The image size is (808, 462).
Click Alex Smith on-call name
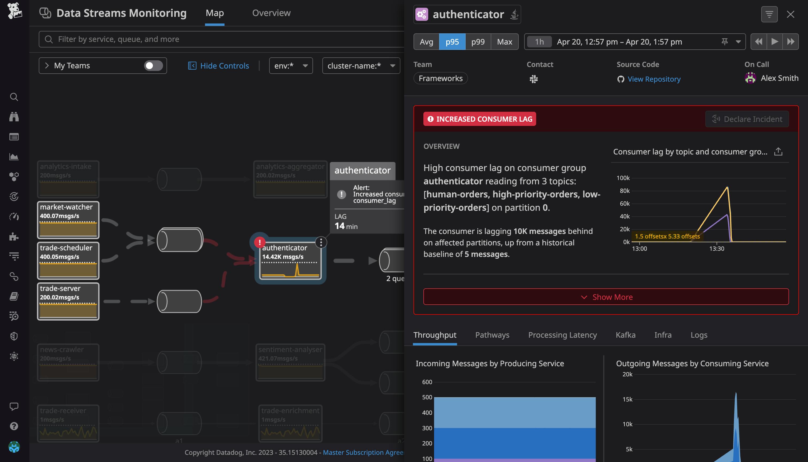pyautogui.click(x=779, y=78)
